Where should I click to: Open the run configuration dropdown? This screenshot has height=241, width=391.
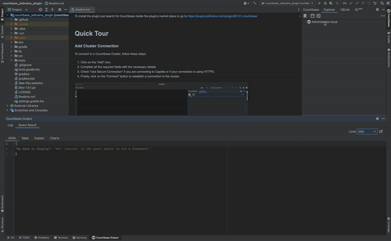click(287, 3)
